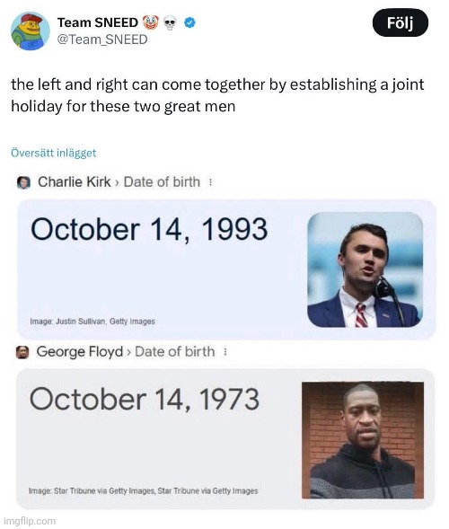Viewport: 449px width, 529px height.
Task: Click the small Charlie Kirk avatar icon
Action: pos(23,182)
